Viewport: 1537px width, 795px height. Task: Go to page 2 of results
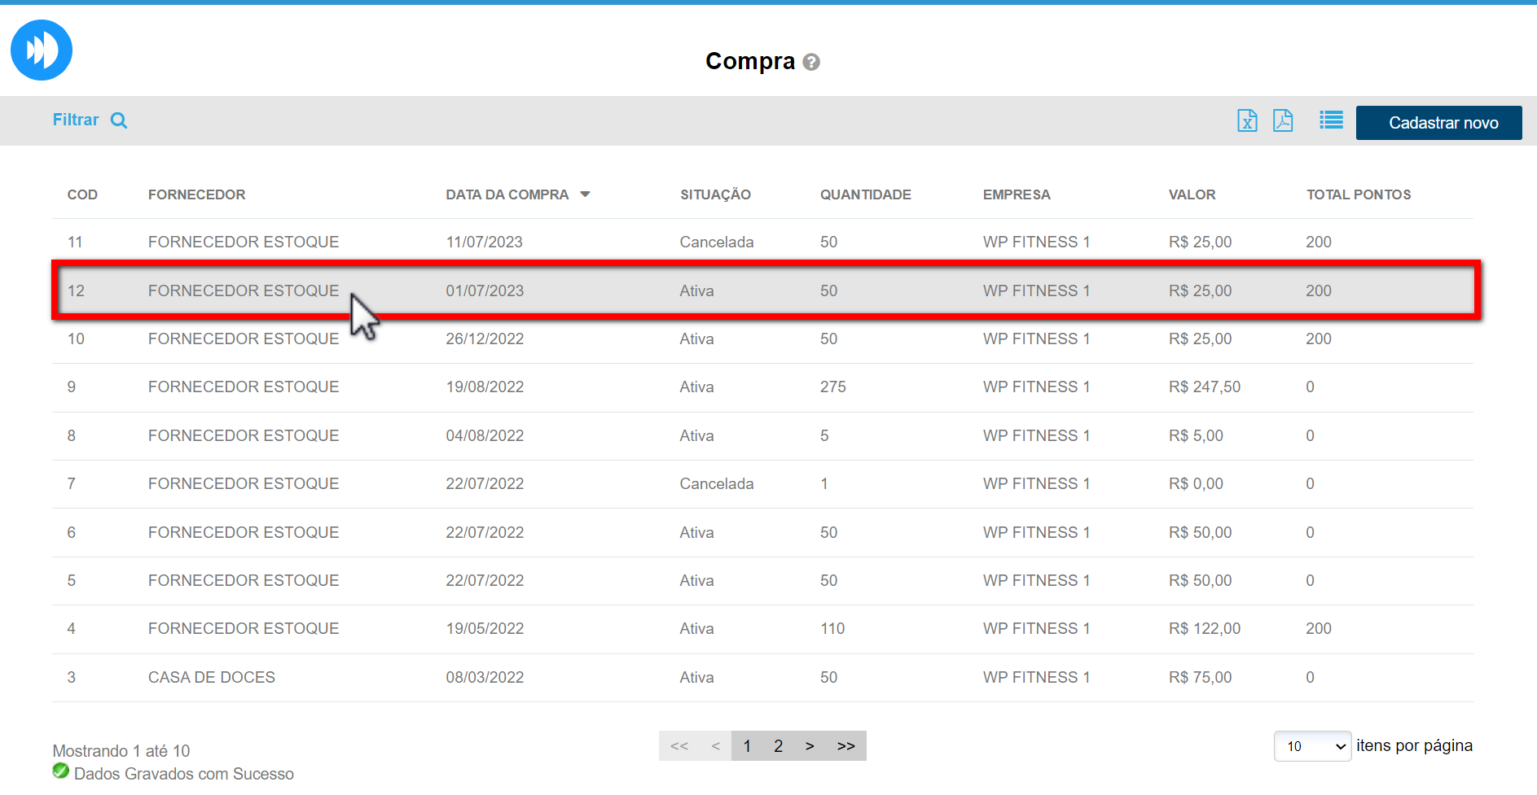778,746
